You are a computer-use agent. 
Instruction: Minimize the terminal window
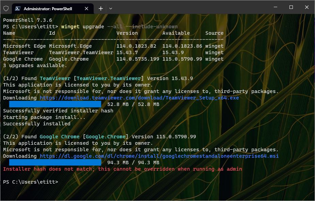[x=275, y=7]
